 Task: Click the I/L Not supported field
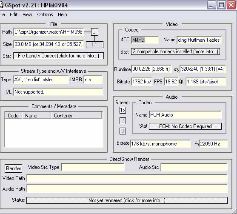pyautogui.click(x=58, y=92)
